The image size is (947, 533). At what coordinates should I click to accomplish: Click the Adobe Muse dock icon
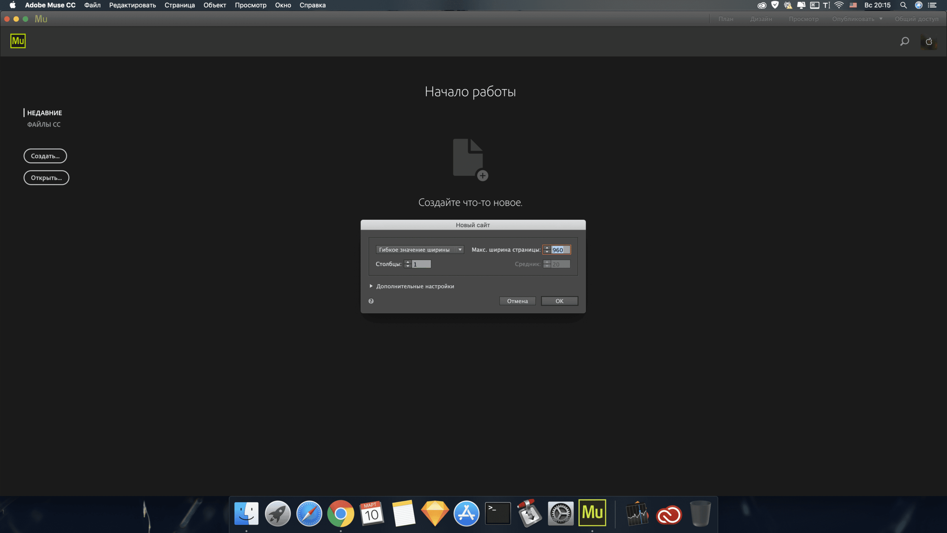tap(592, 513)
